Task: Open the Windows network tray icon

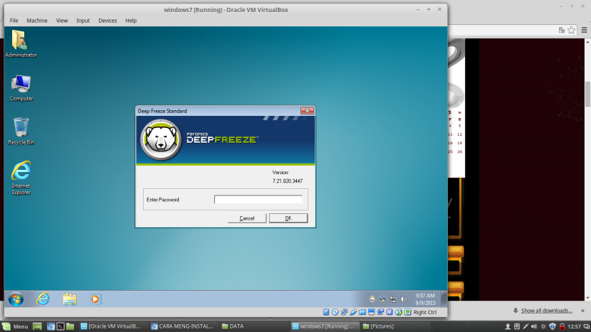Action: click(393, 299)
